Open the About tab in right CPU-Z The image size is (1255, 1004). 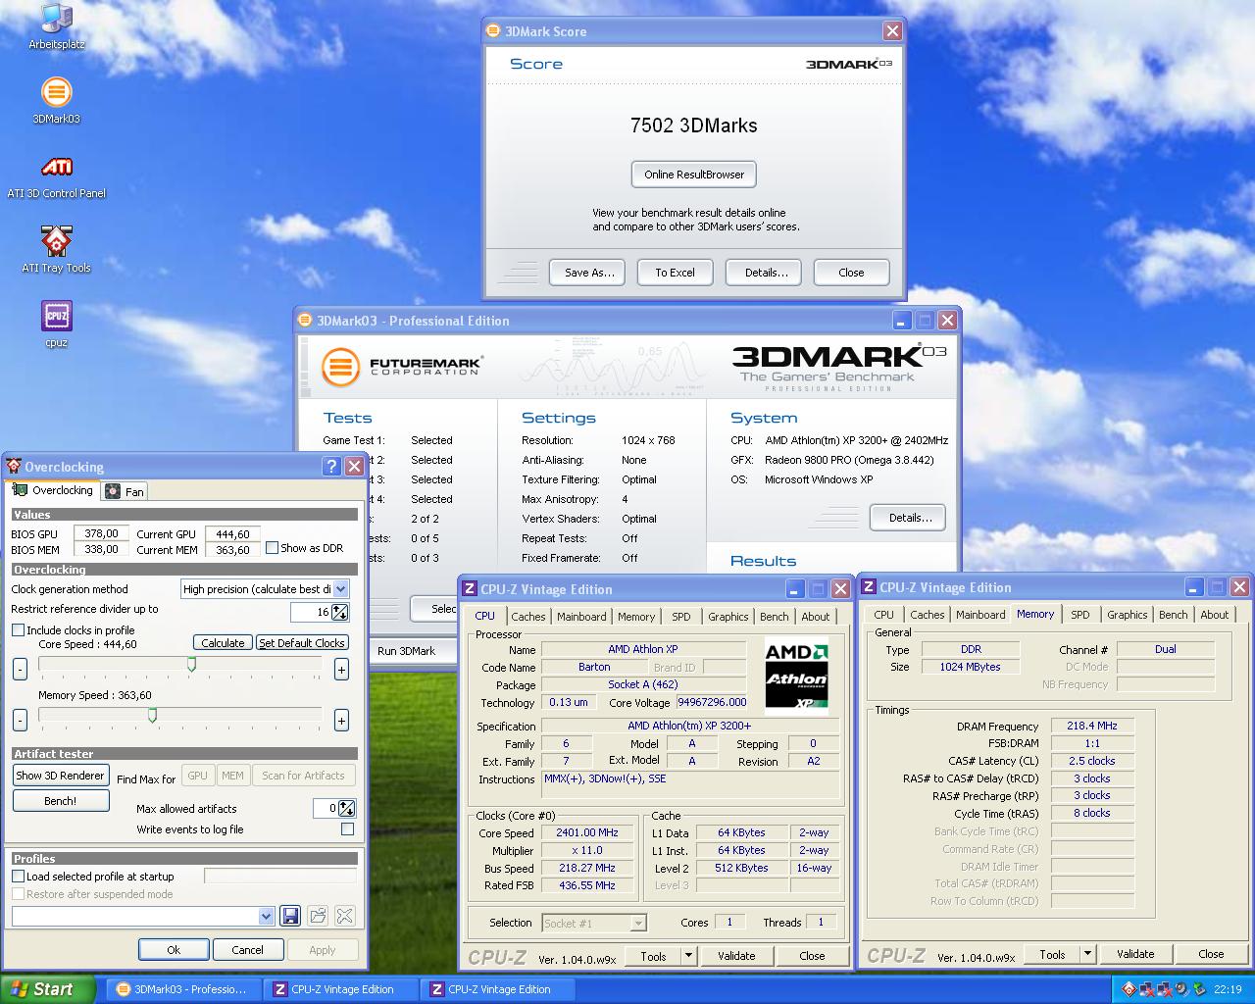(1214, 615)
